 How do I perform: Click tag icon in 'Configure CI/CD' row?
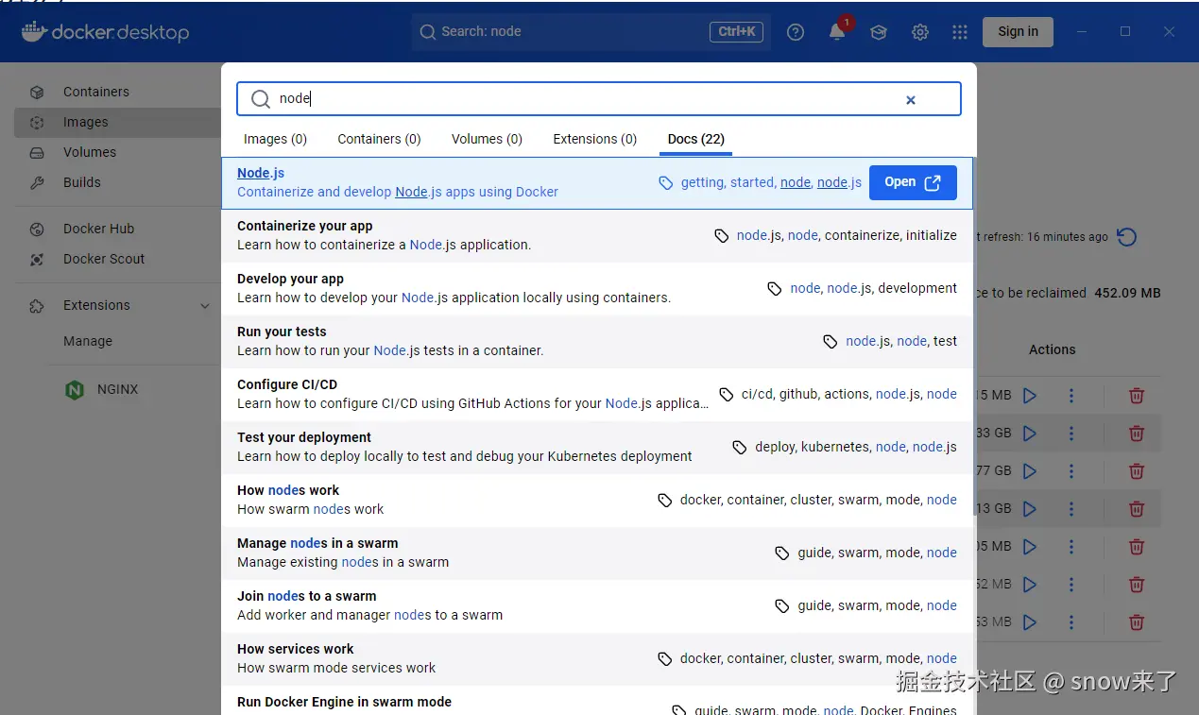(x=727, y=395)
